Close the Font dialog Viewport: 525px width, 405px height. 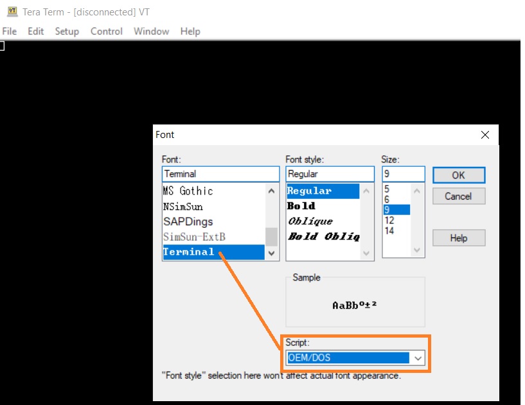click(485, 135)
